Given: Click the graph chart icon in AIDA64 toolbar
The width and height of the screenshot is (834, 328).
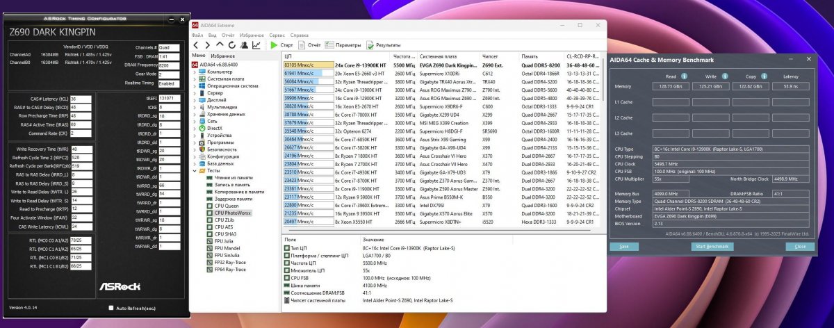Looking at the screenshot, I should click(x=256, y=45).
